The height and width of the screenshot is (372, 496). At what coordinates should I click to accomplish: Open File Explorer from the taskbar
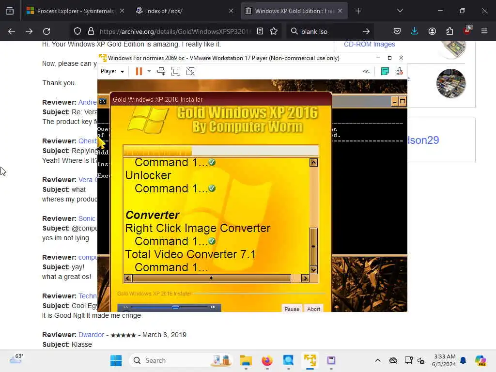246,360
